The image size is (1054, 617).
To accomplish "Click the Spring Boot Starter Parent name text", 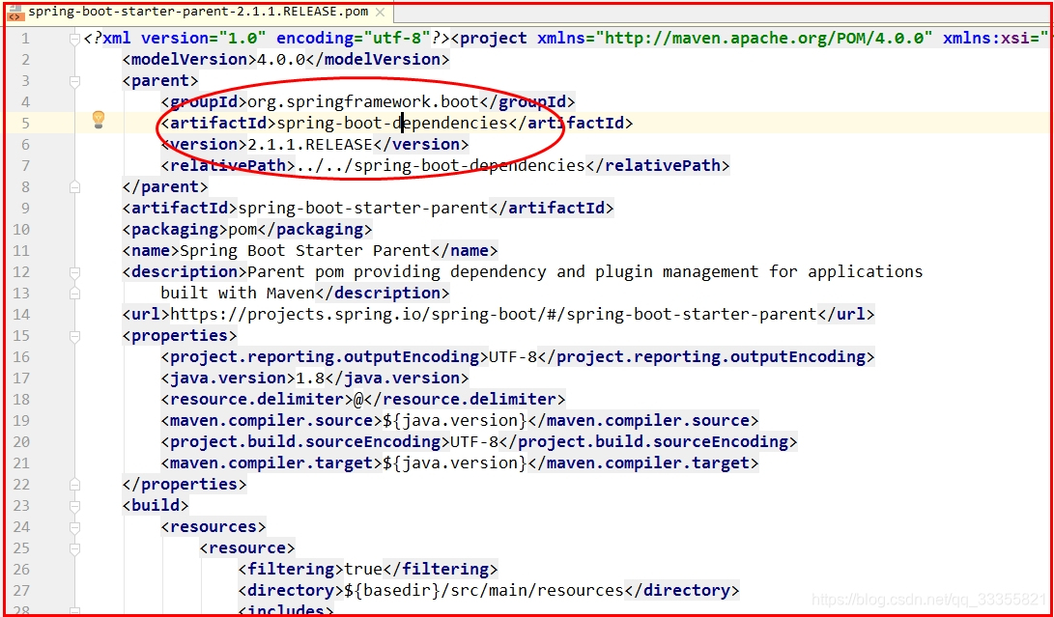I will [306, 251].
